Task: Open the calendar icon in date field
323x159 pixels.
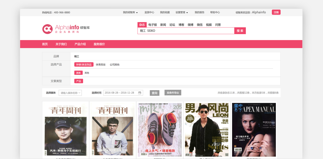Action: (x=140, y=93)
